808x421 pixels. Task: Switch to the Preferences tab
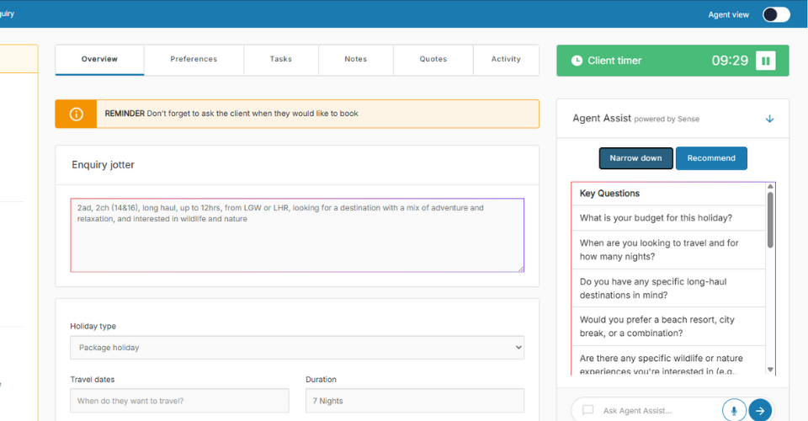[194, 60]
